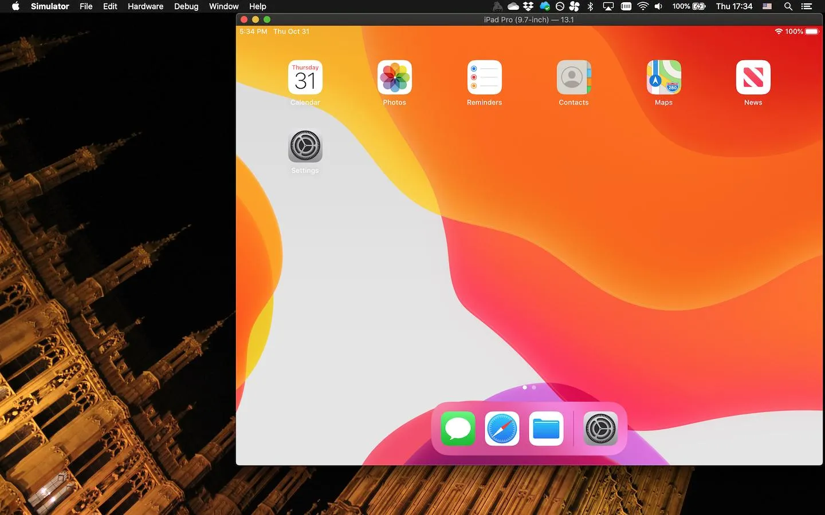Open the Window menu
The height and width of the screenshot is (515, 825).
click(x=223, y=6)
